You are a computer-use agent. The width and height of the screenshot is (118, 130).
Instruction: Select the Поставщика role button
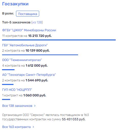[27, 13]
